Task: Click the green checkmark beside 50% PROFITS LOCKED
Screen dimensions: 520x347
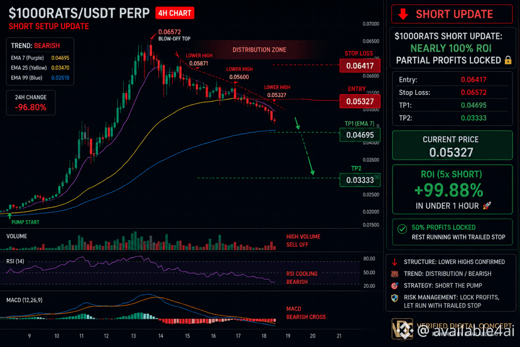Action: coord(402,229)
